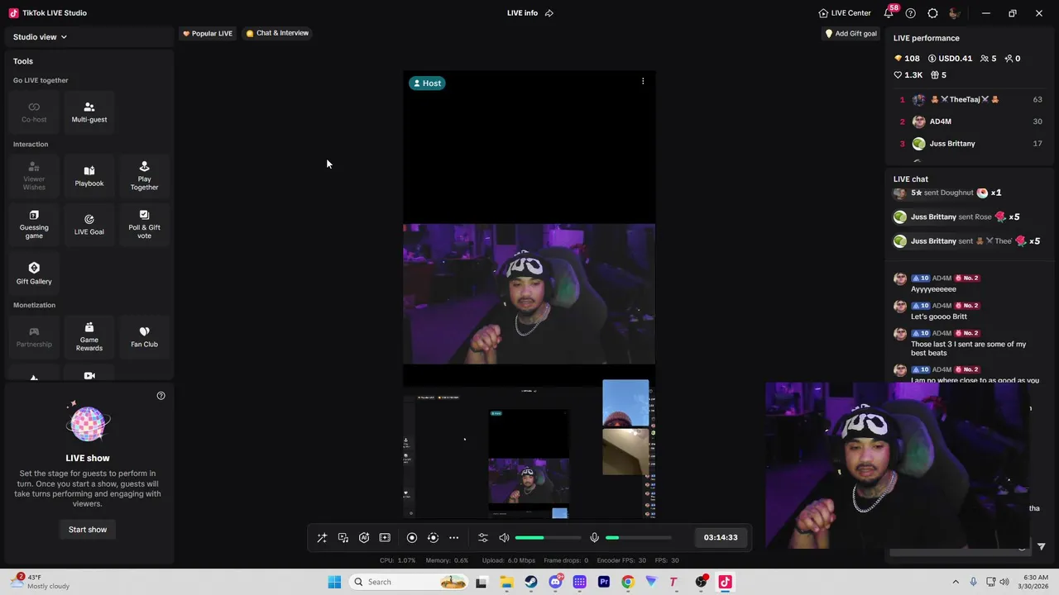
Task: Click the share arrow next to LIVE info
Action: tap(549, 13)
